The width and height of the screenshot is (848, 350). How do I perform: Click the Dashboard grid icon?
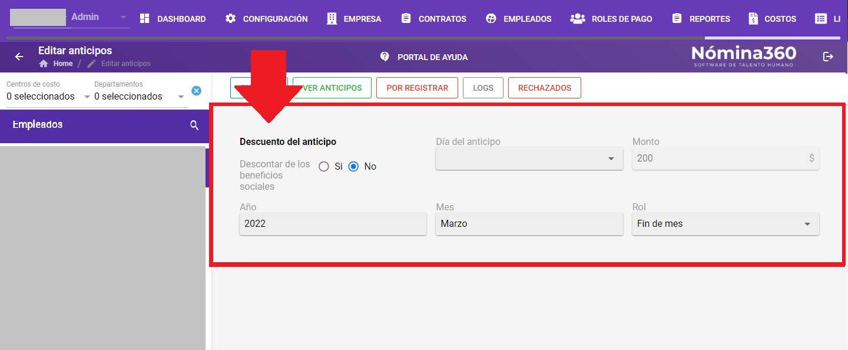point(144,18)
